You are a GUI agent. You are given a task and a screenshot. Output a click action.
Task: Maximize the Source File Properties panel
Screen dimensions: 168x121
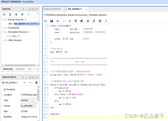click(x=30, y=77)
